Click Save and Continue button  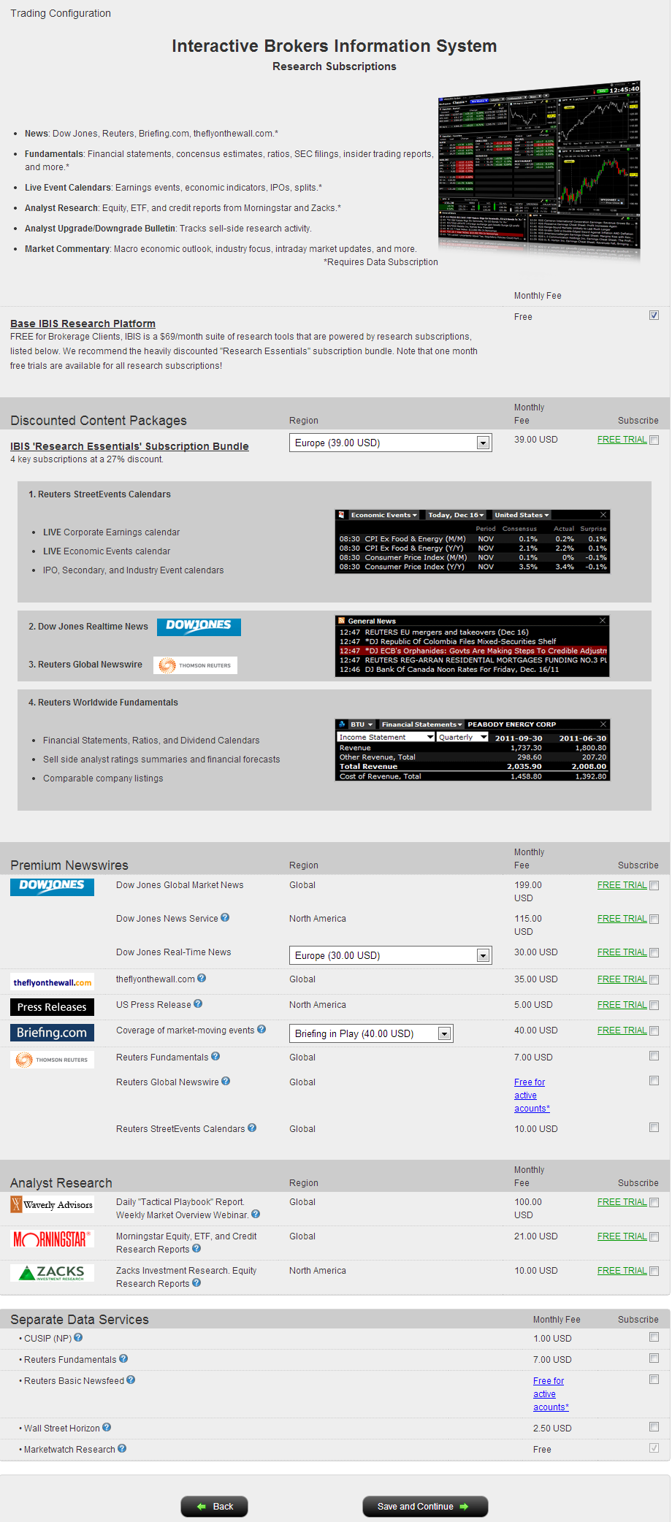425,1507
